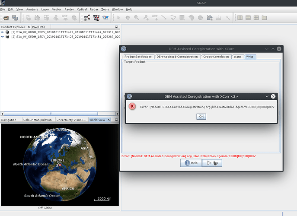
Task: Click the Help button in coregistration dialog
Action: [x=191, y=163]
